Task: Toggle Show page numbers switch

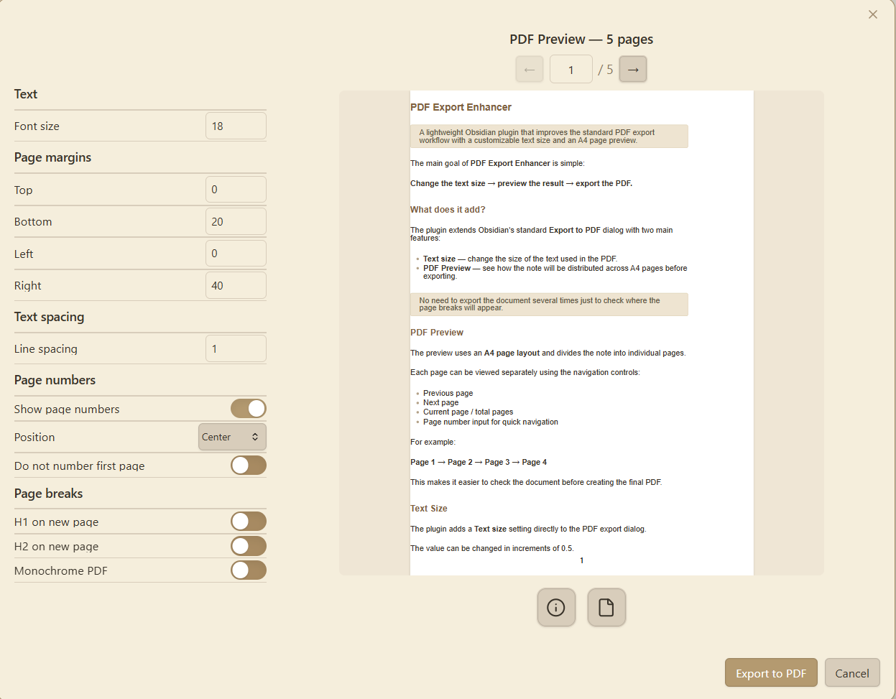Action: [249, 409]
